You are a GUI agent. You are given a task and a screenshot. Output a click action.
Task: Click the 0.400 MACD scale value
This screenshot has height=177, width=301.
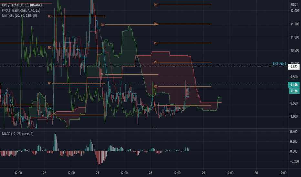pyautogui.click(x=294, y=132)
